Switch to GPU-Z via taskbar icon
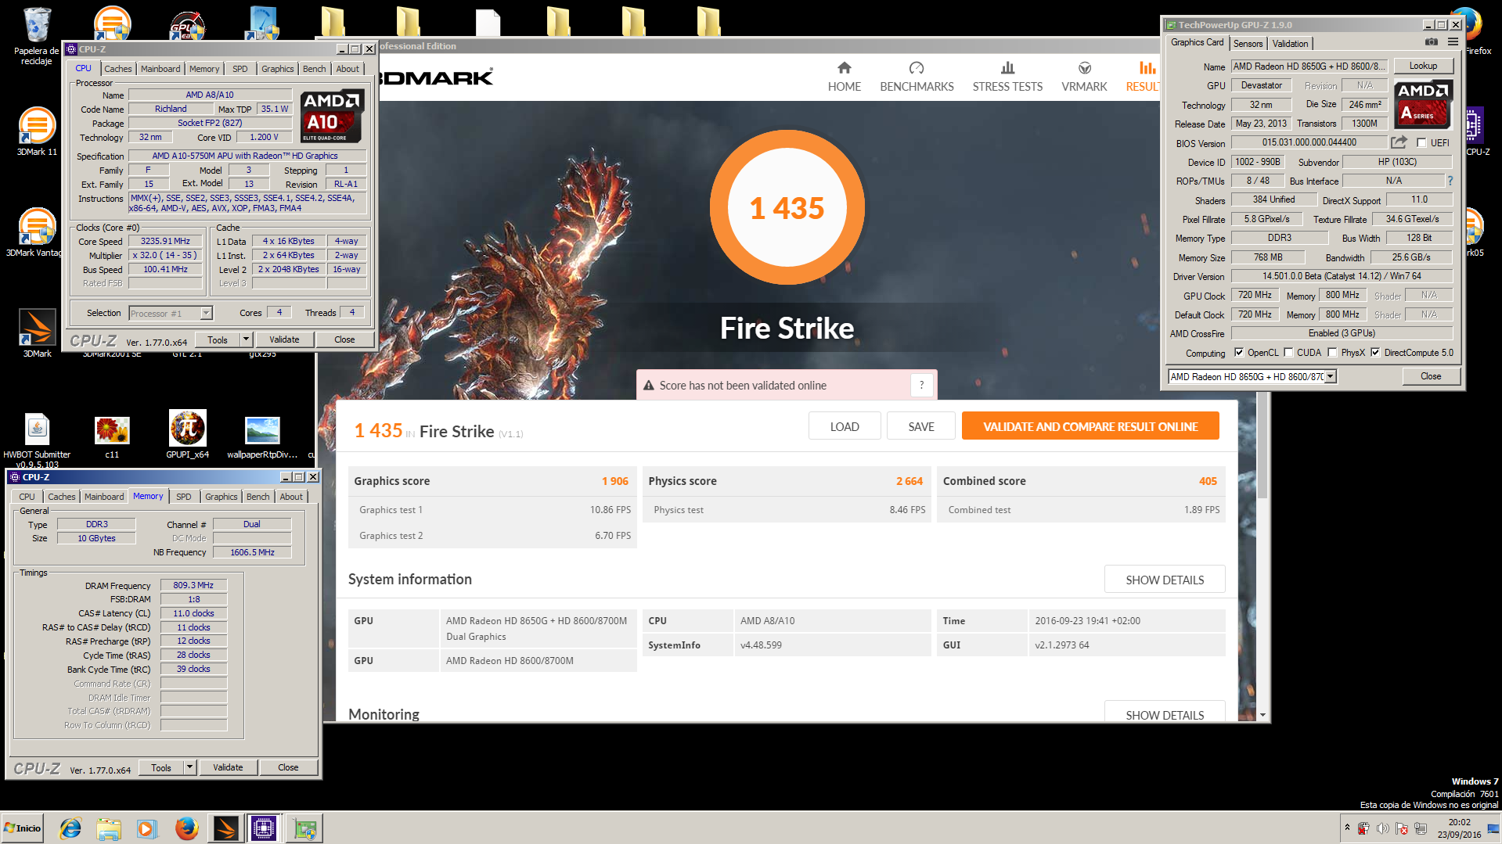 [x=304, y=828]
